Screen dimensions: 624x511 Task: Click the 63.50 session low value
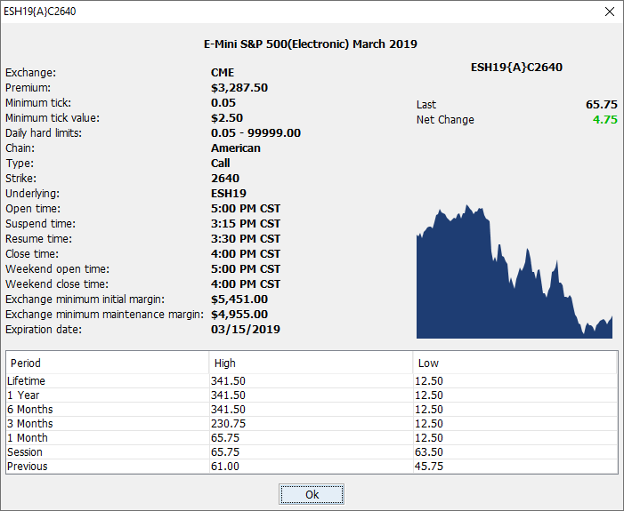point(428,452)
